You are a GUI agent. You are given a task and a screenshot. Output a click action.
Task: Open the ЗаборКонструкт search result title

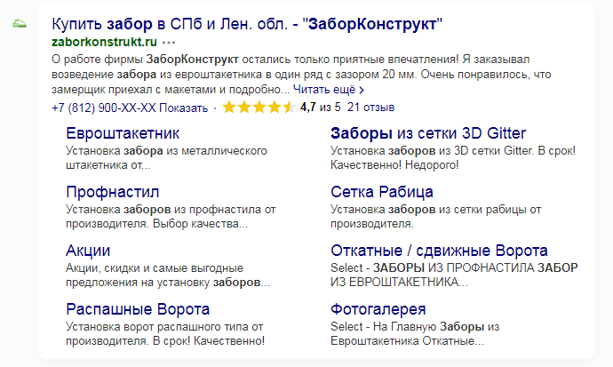point(247,24)
